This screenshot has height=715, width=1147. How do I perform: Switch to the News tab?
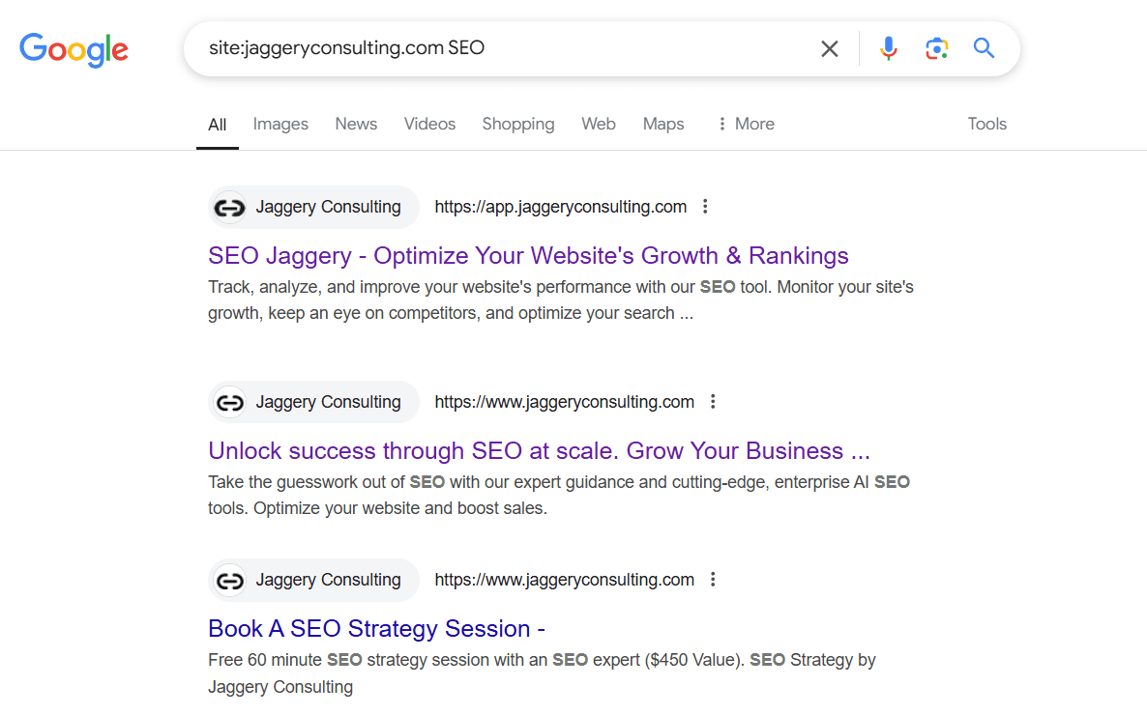(355, 124)
